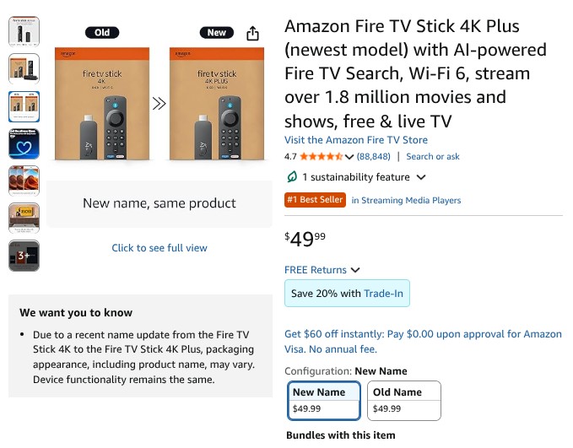The image size is (573, 448).
Task: Click to see full view of image
Action: click(159, 248)
